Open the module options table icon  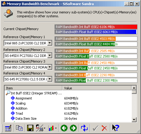(x=8, y=128)
